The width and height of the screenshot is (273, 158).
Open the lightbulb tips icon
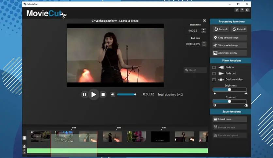237,10
